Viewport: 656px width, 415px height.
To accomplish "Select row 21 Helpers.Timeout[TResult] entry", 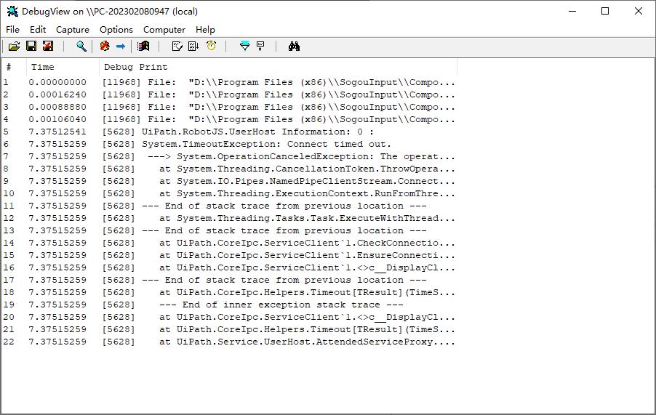I will [x=229, y=329].
